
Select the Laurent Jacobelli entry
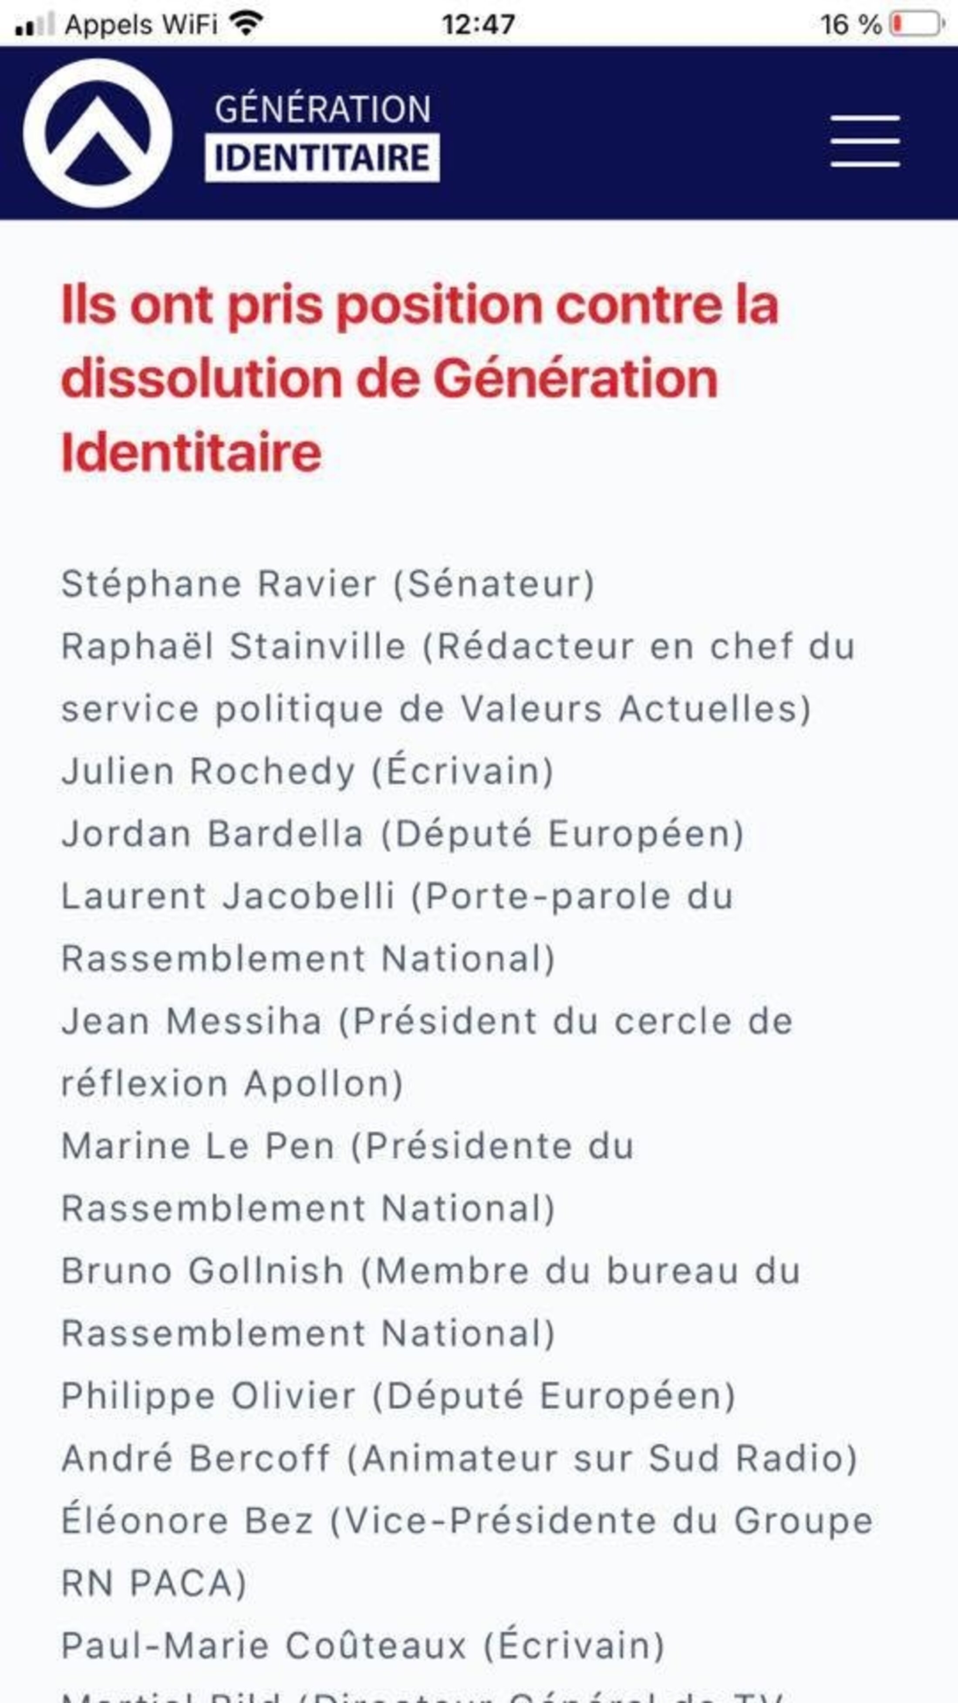tap(397, 927)
